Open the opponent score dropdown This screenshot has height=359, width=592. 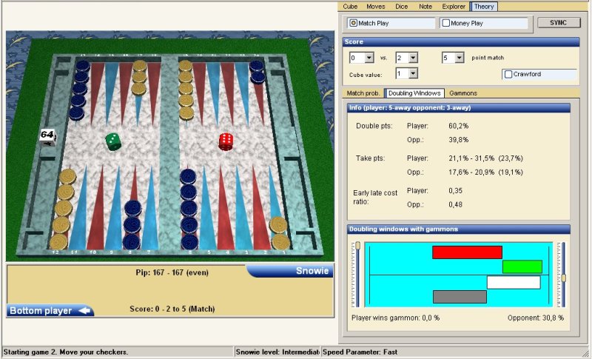click(413, 58)
